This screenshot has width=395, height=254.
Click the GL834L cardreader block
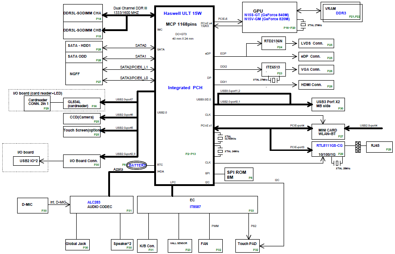[82, 104]
